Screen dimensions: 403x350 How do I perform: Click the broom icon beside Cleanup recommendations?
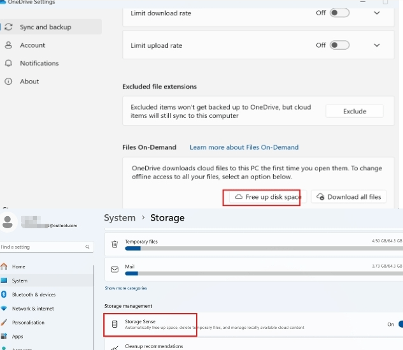point(115,347)
